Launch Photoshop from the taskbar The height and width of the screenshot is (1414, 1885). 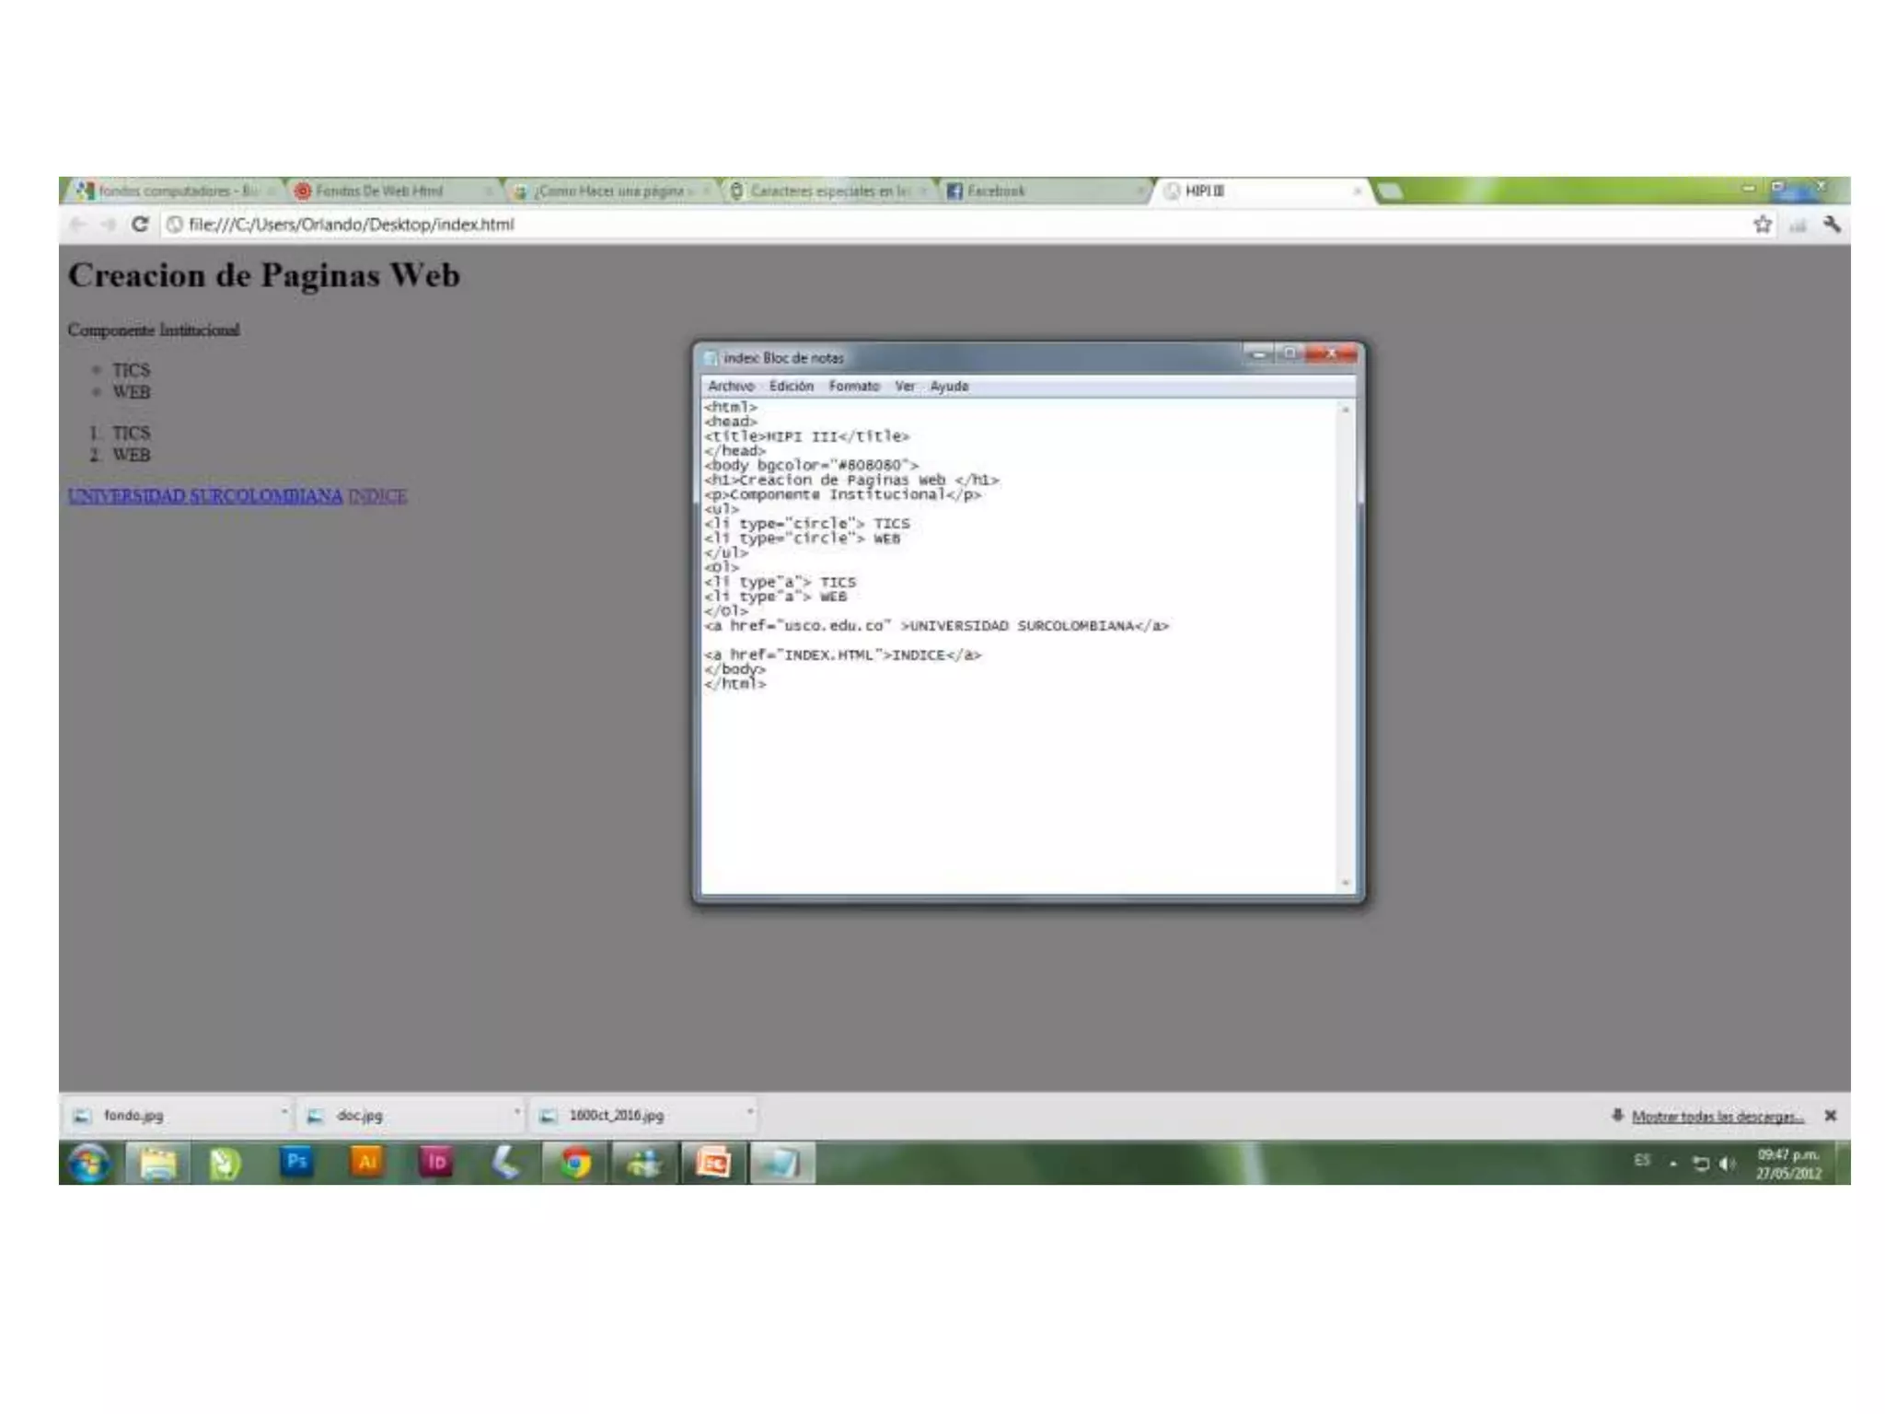(296, 1163)
